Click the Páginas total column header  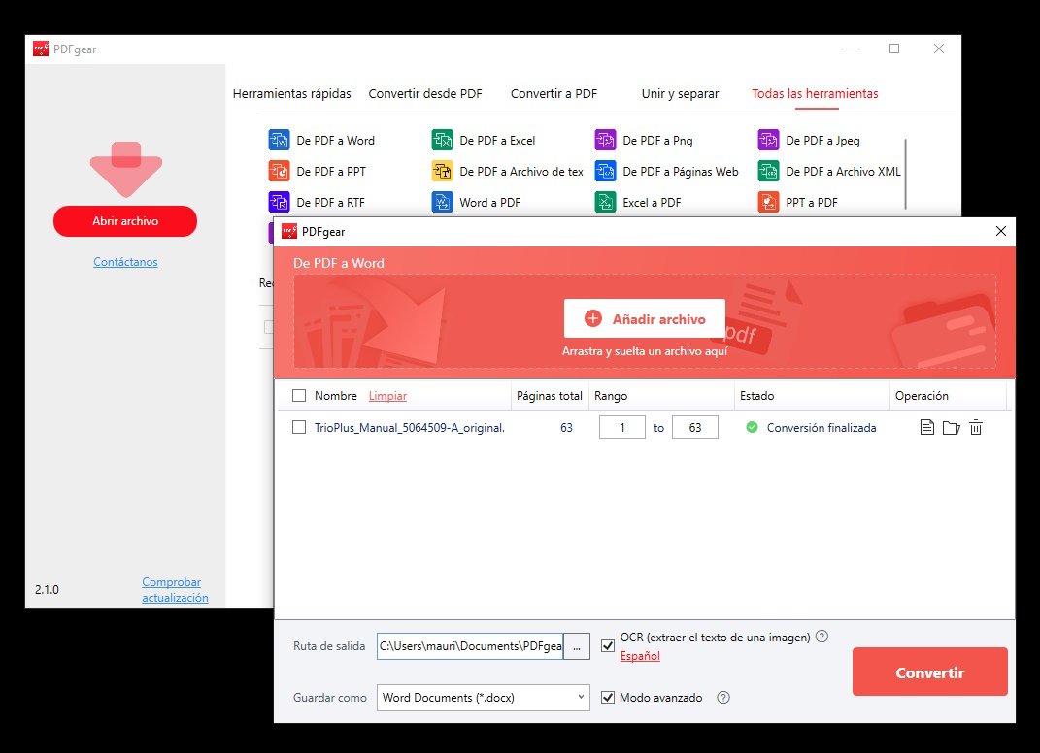tap(550, 396)
